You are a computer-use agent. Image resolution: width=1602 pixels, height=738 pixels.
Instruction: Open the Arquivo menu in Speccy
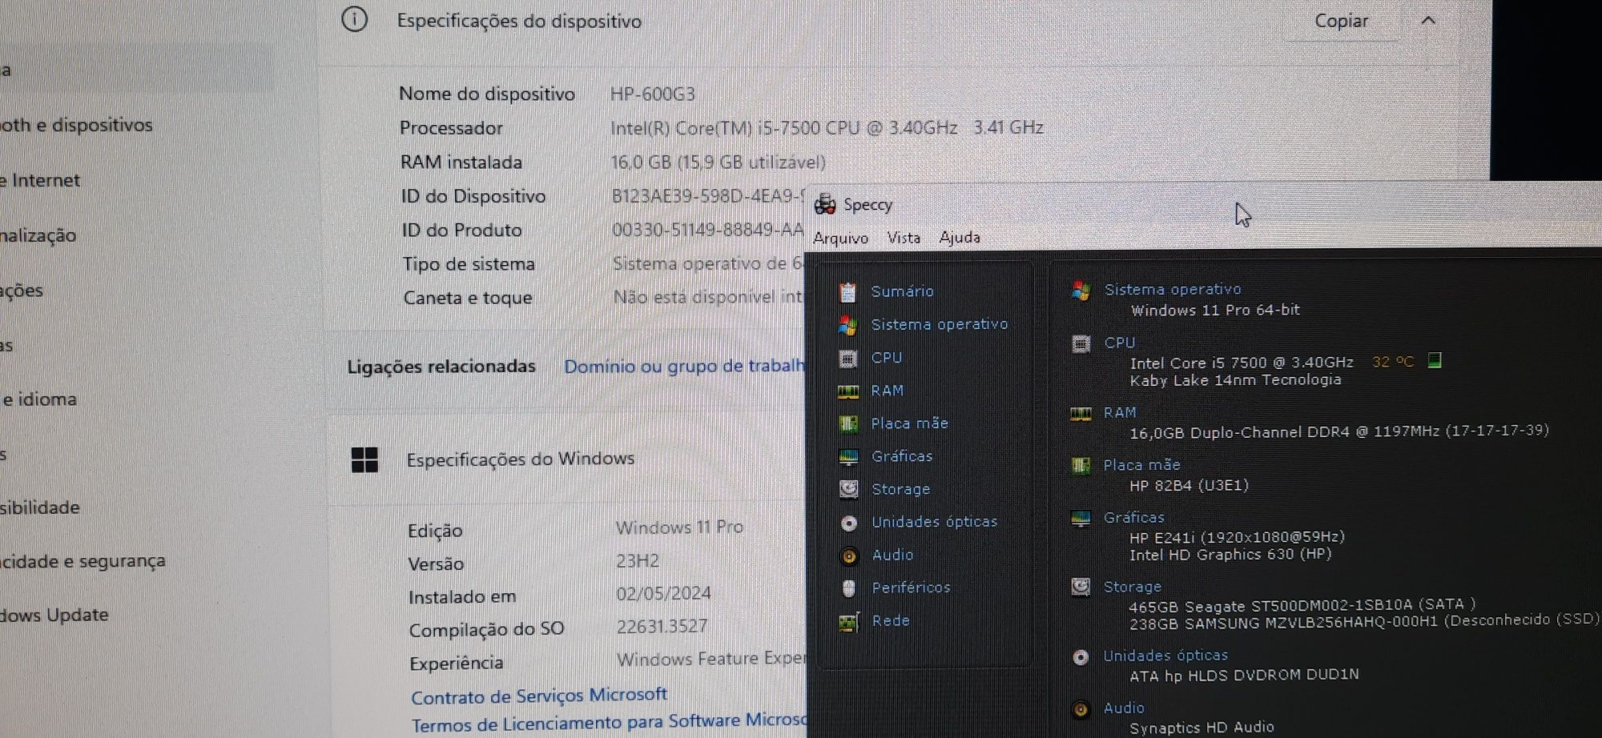[840, 238]
